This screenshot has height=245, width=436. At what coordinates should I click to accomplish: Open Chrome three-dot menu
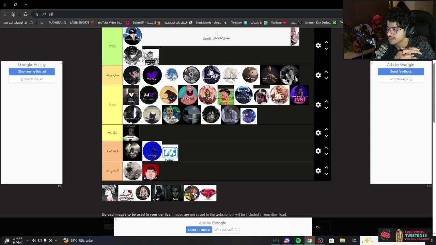click(x=5, y=14)
